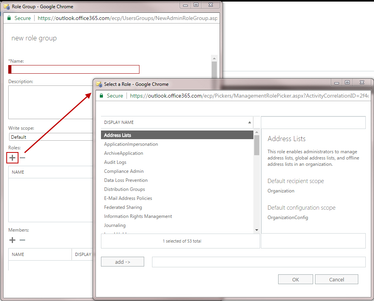
Task: Add a member with the Members plus icon
Action: tap(13, 240)
